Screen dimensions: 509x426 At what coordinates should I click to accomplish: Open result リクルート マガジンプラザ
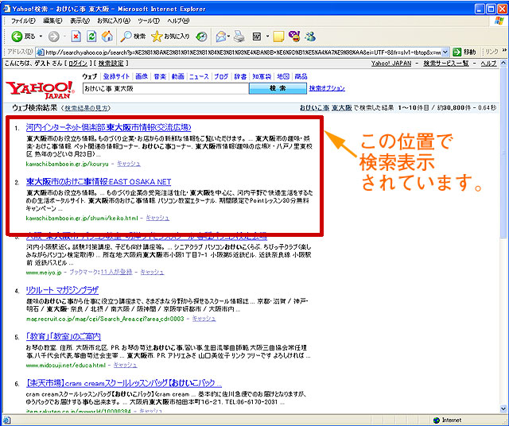coord(62,290)
